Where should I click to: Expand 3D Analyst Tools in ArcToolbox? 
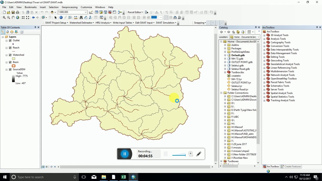click(x=264, y=35)
